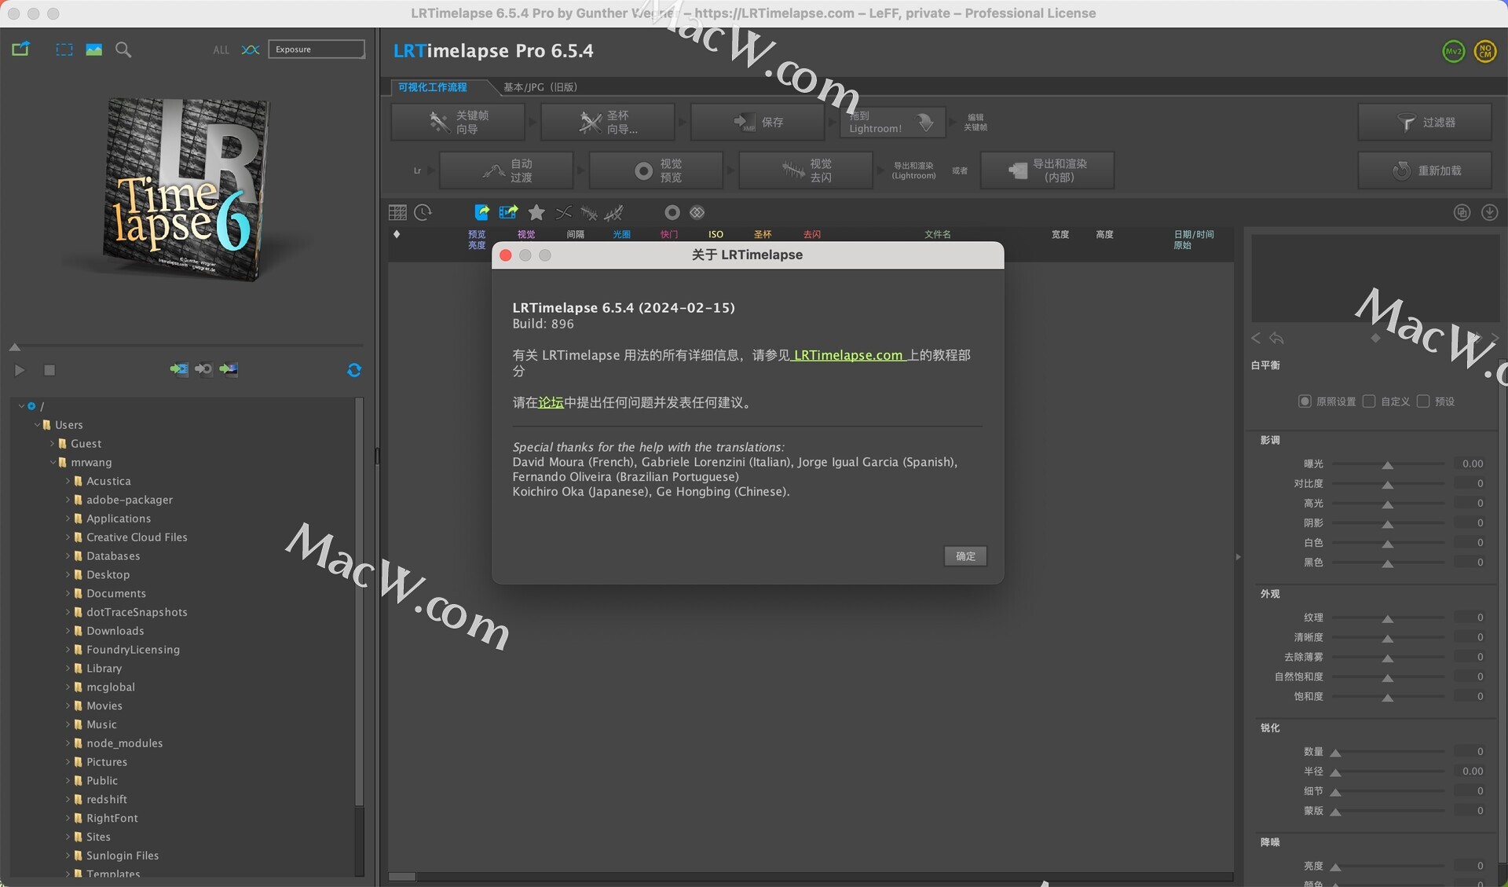This screenshot has height=887, width=1508.
Task: Click the circular download arrow icon
Action: (x=1489, y=212)
